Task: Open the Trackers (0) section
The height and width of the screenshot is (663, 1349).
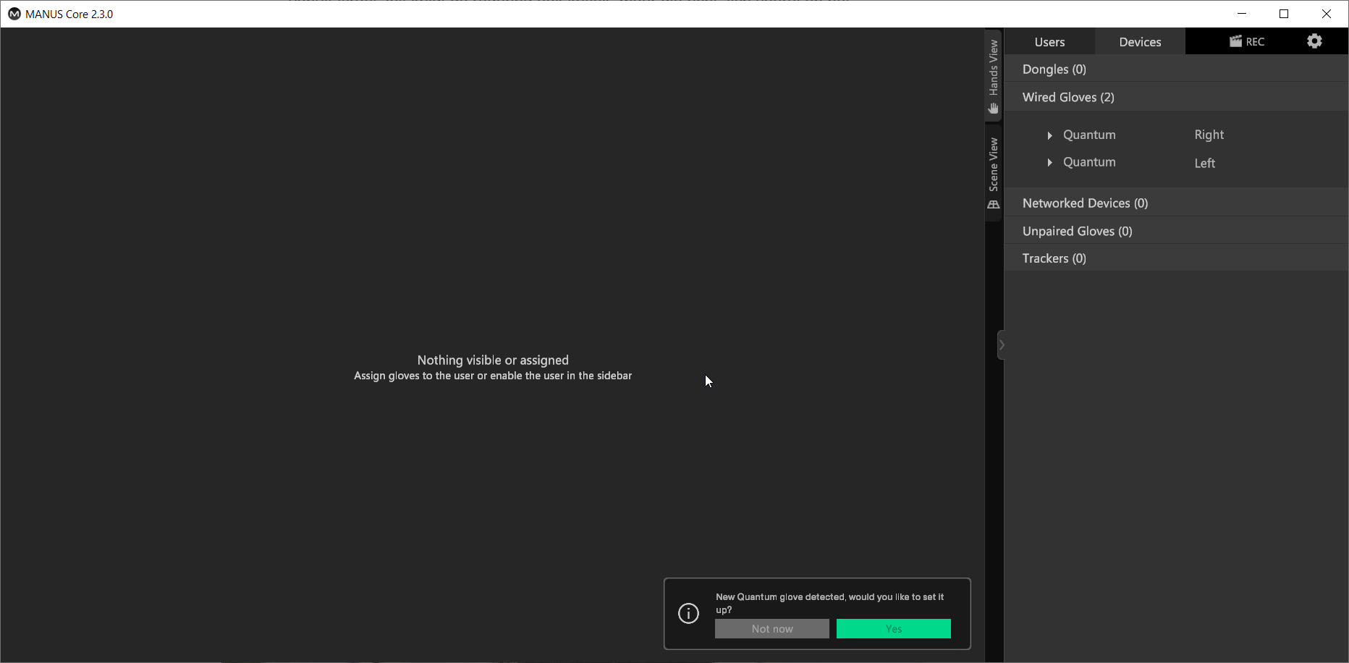Action: tap(1054, 258)
